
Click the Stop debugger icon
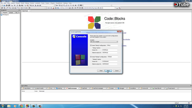[x=76, y=5]
